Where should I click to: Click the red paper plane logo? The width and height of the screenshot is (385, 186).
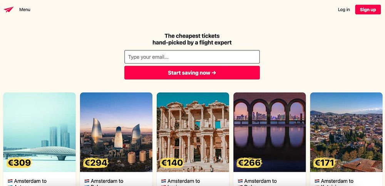coord(8,10)
